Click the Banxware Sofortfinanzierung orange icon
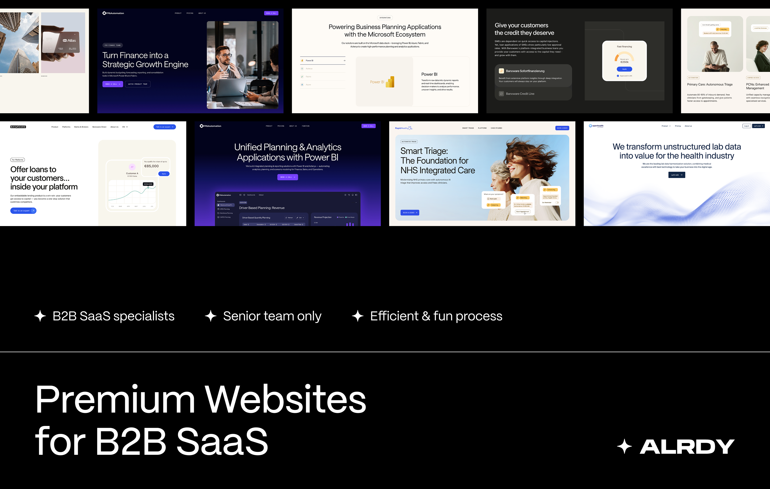 pos(501,71)
